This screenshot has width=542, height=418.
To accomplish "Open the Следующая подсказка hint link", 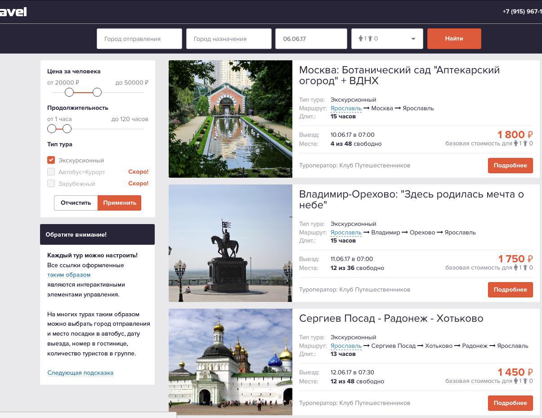I will click(80, 373).
